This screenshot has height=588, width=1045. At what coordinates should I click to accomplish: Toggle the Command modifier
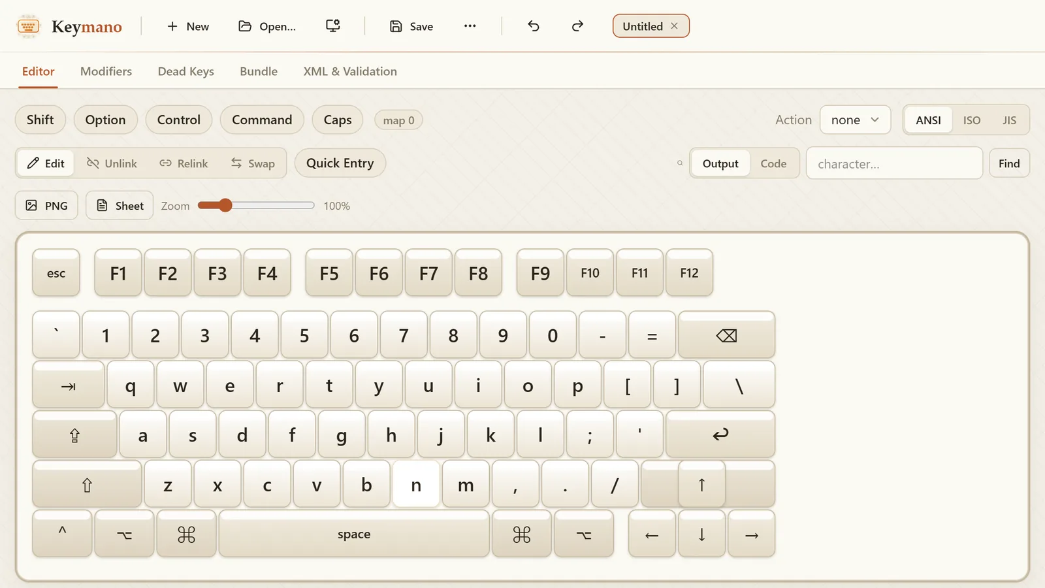point(262,120)
